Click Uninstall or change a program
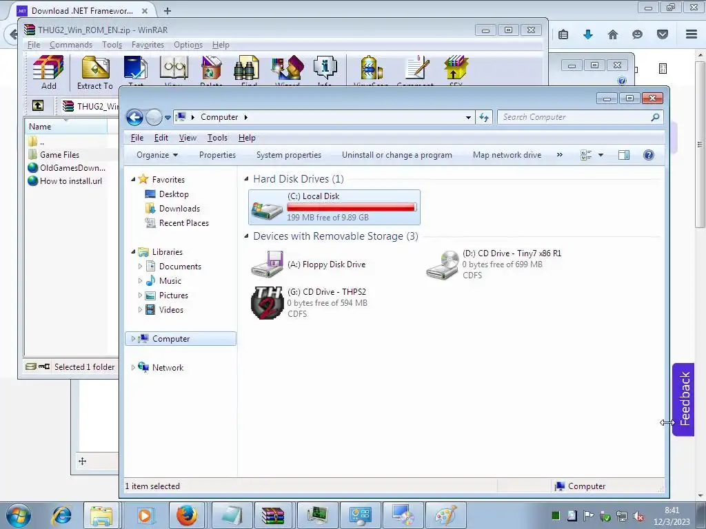This screenshot has width=706, height=529. pyautogui.click(x=396, y=155)
